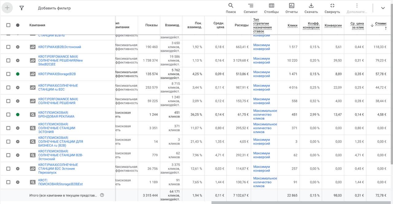Click Максимальное количество кликов for БРЕНДОВАЯ РЕКЛАМА

click(265, 115)
